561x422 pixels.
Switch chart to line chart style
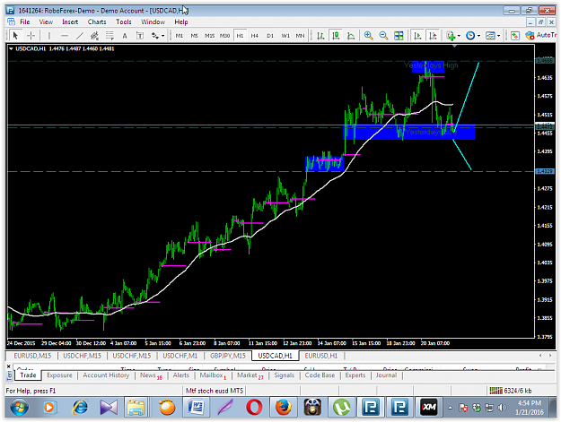tap(351, 35)
